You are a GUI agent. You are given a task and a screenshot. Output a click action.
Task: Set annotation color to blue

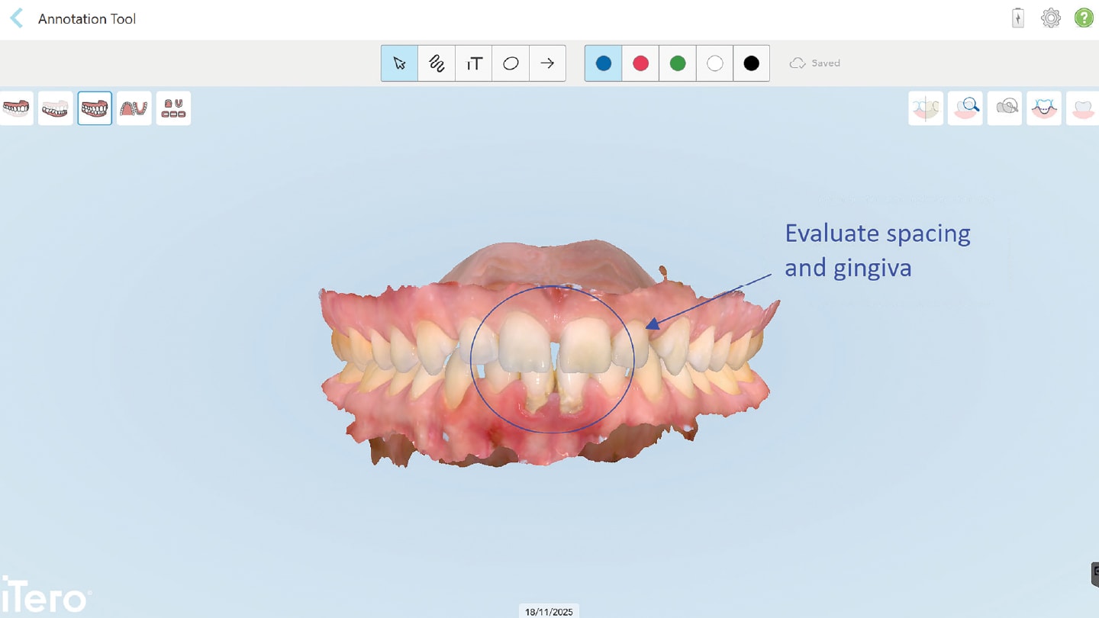(603, 63)
